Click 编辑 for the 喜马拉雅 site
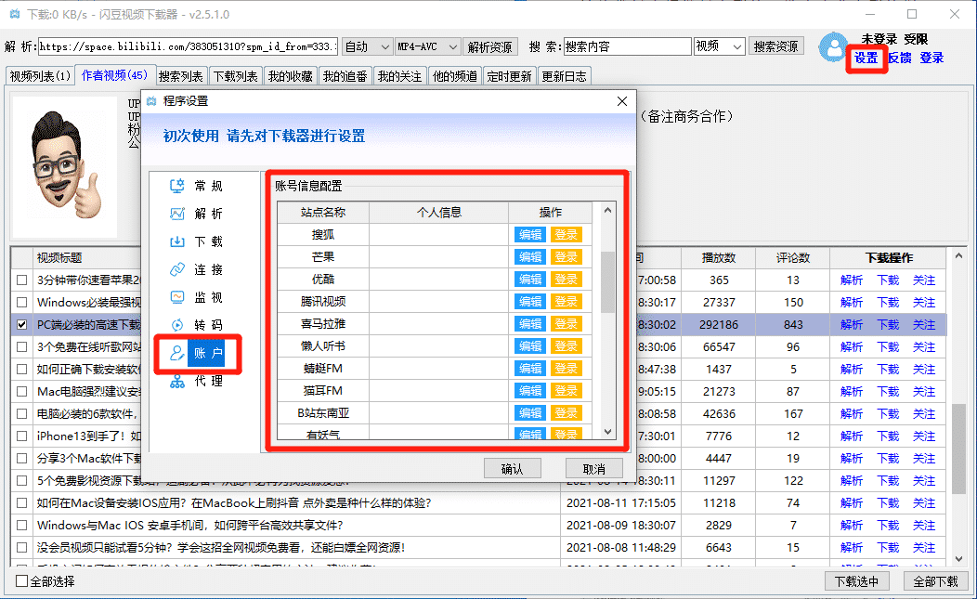This screenshot has width=977, height=599. pos(530,324)
